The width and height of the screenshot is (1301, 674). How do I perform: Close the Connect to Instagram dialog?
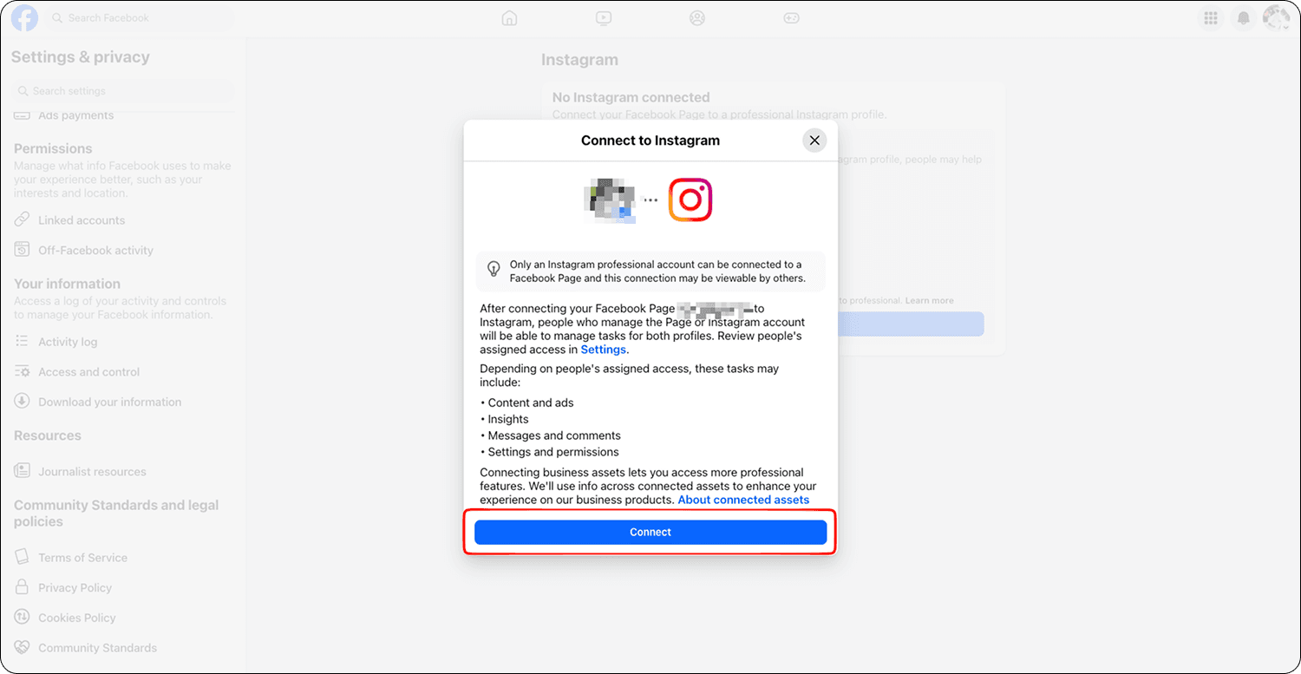pyautogui.click(x=814, y=141)
